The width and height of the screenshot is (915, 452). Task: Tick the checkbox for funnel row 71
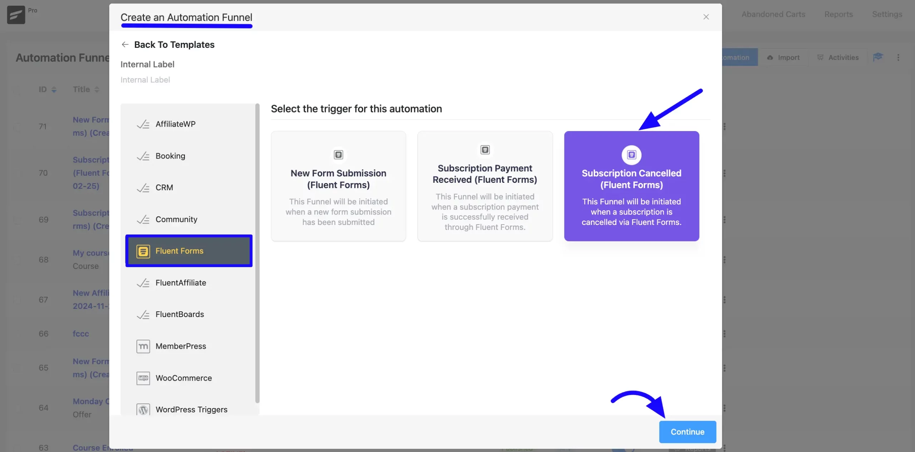pyautogui.click(x=17, y=127)
